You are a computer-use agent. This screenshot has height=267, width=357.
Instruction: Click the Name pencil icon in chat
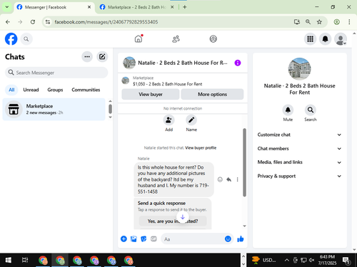[191, 120]
